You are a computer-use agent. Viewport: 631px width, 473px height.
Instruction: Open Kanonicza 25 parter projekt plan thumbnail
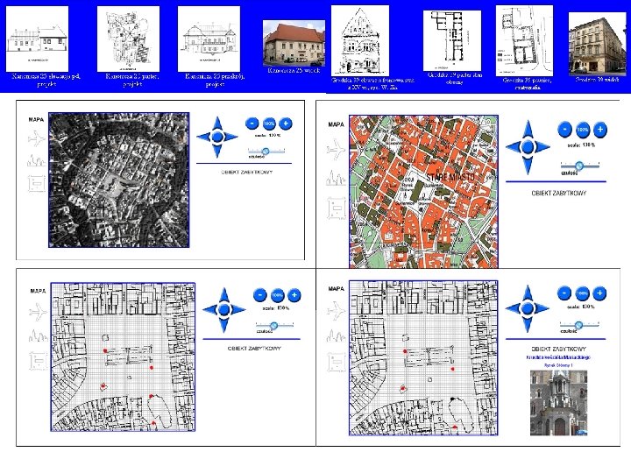click(128, 39)
